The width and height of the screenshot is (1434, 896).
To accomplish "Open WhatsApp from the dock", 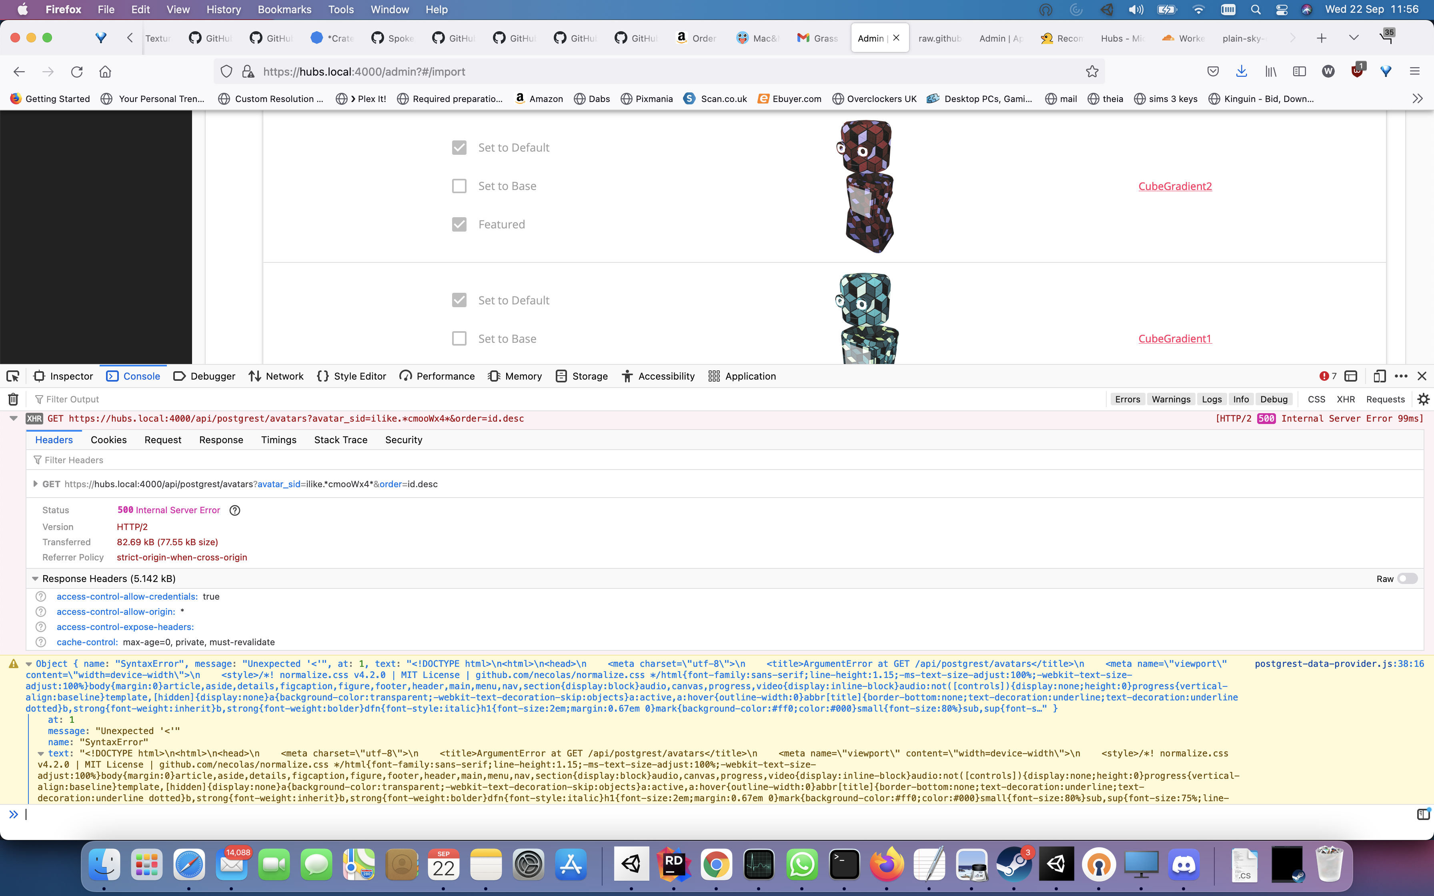I will tap(802, 865).
